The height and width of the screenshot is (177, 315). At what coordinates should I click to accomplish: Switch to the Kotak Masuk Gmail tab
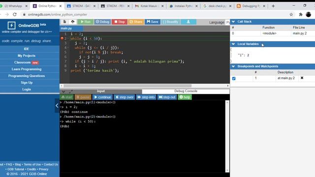point(149,6)
